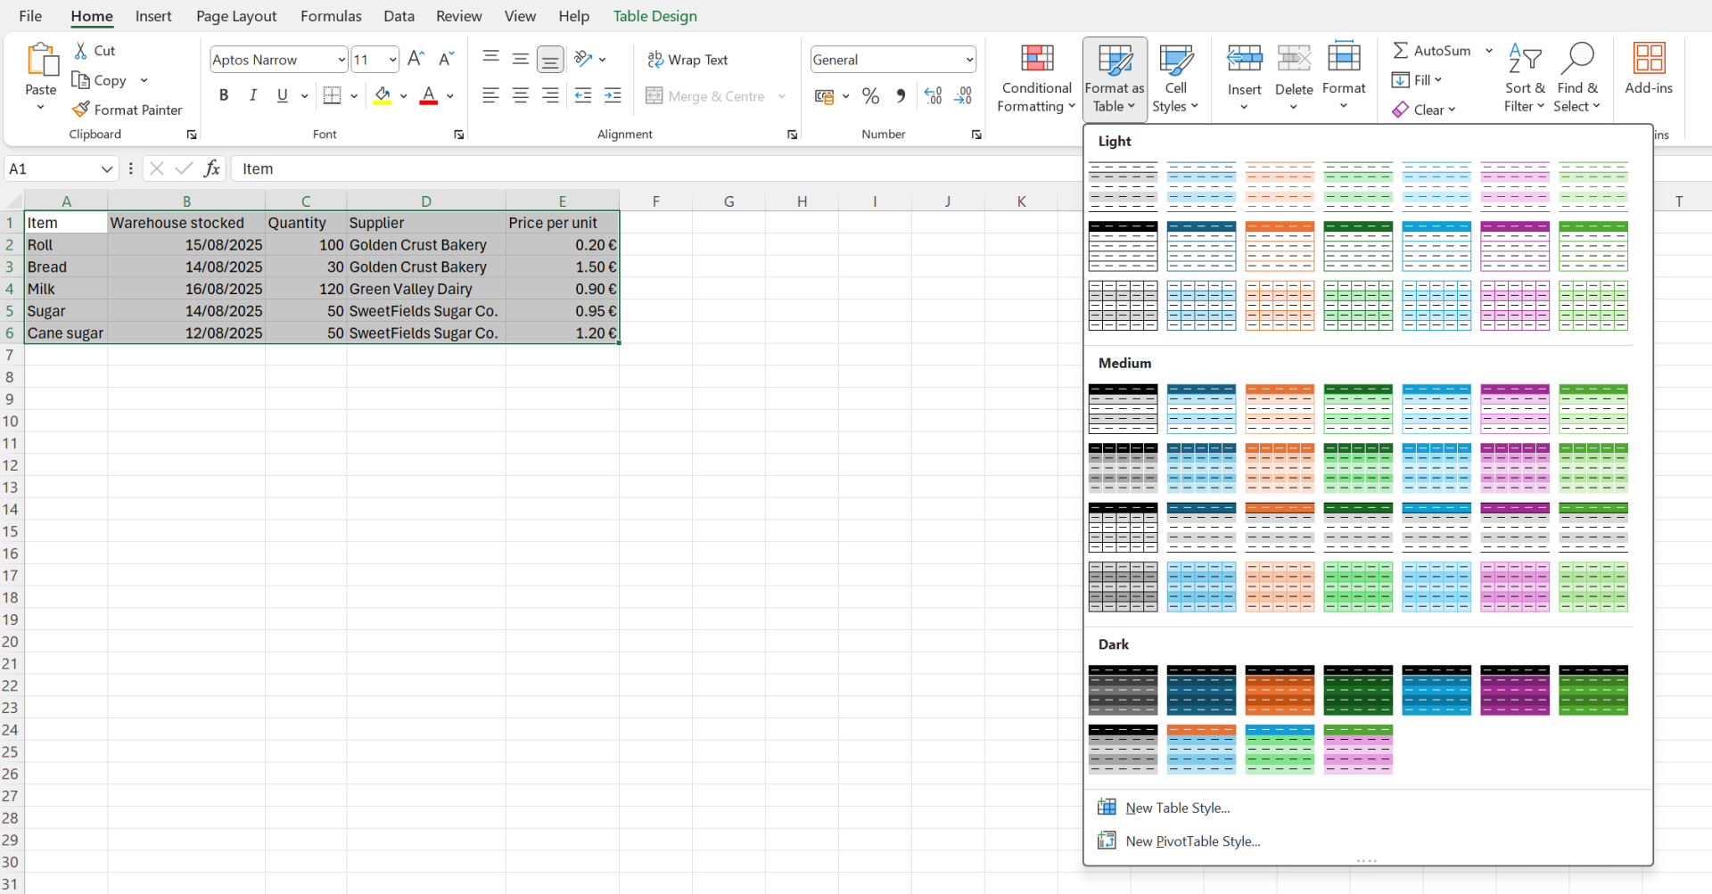The height and width of the screenshot is (894, 1712).
Task: Open the General number format dropdown
Action: (x=969, y=60)
